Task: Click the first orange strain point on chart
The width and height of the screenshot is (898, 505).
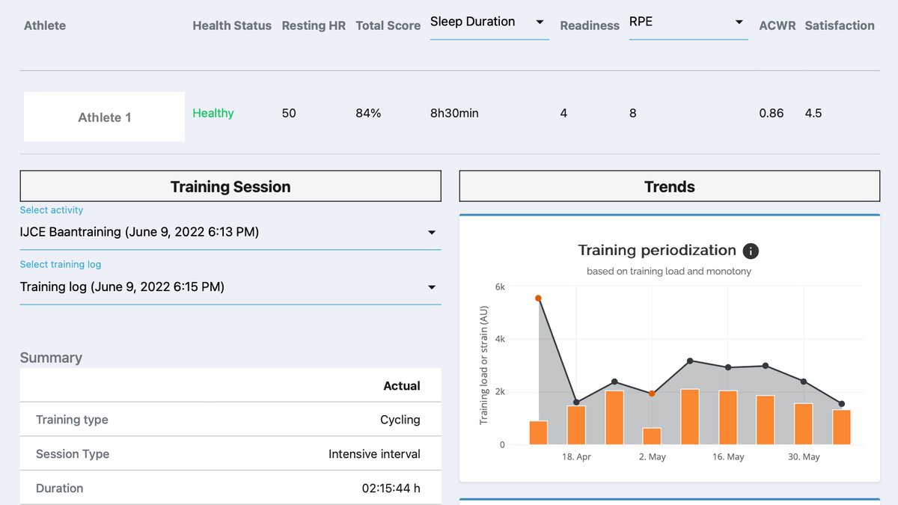Action: pos(538,299)
